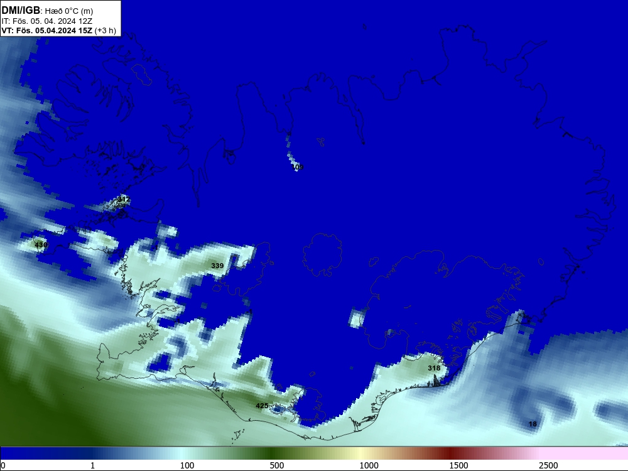Click the color scale label 100
Image resolution: width=628 pixels, height=471 pixels.
[187, 465]
